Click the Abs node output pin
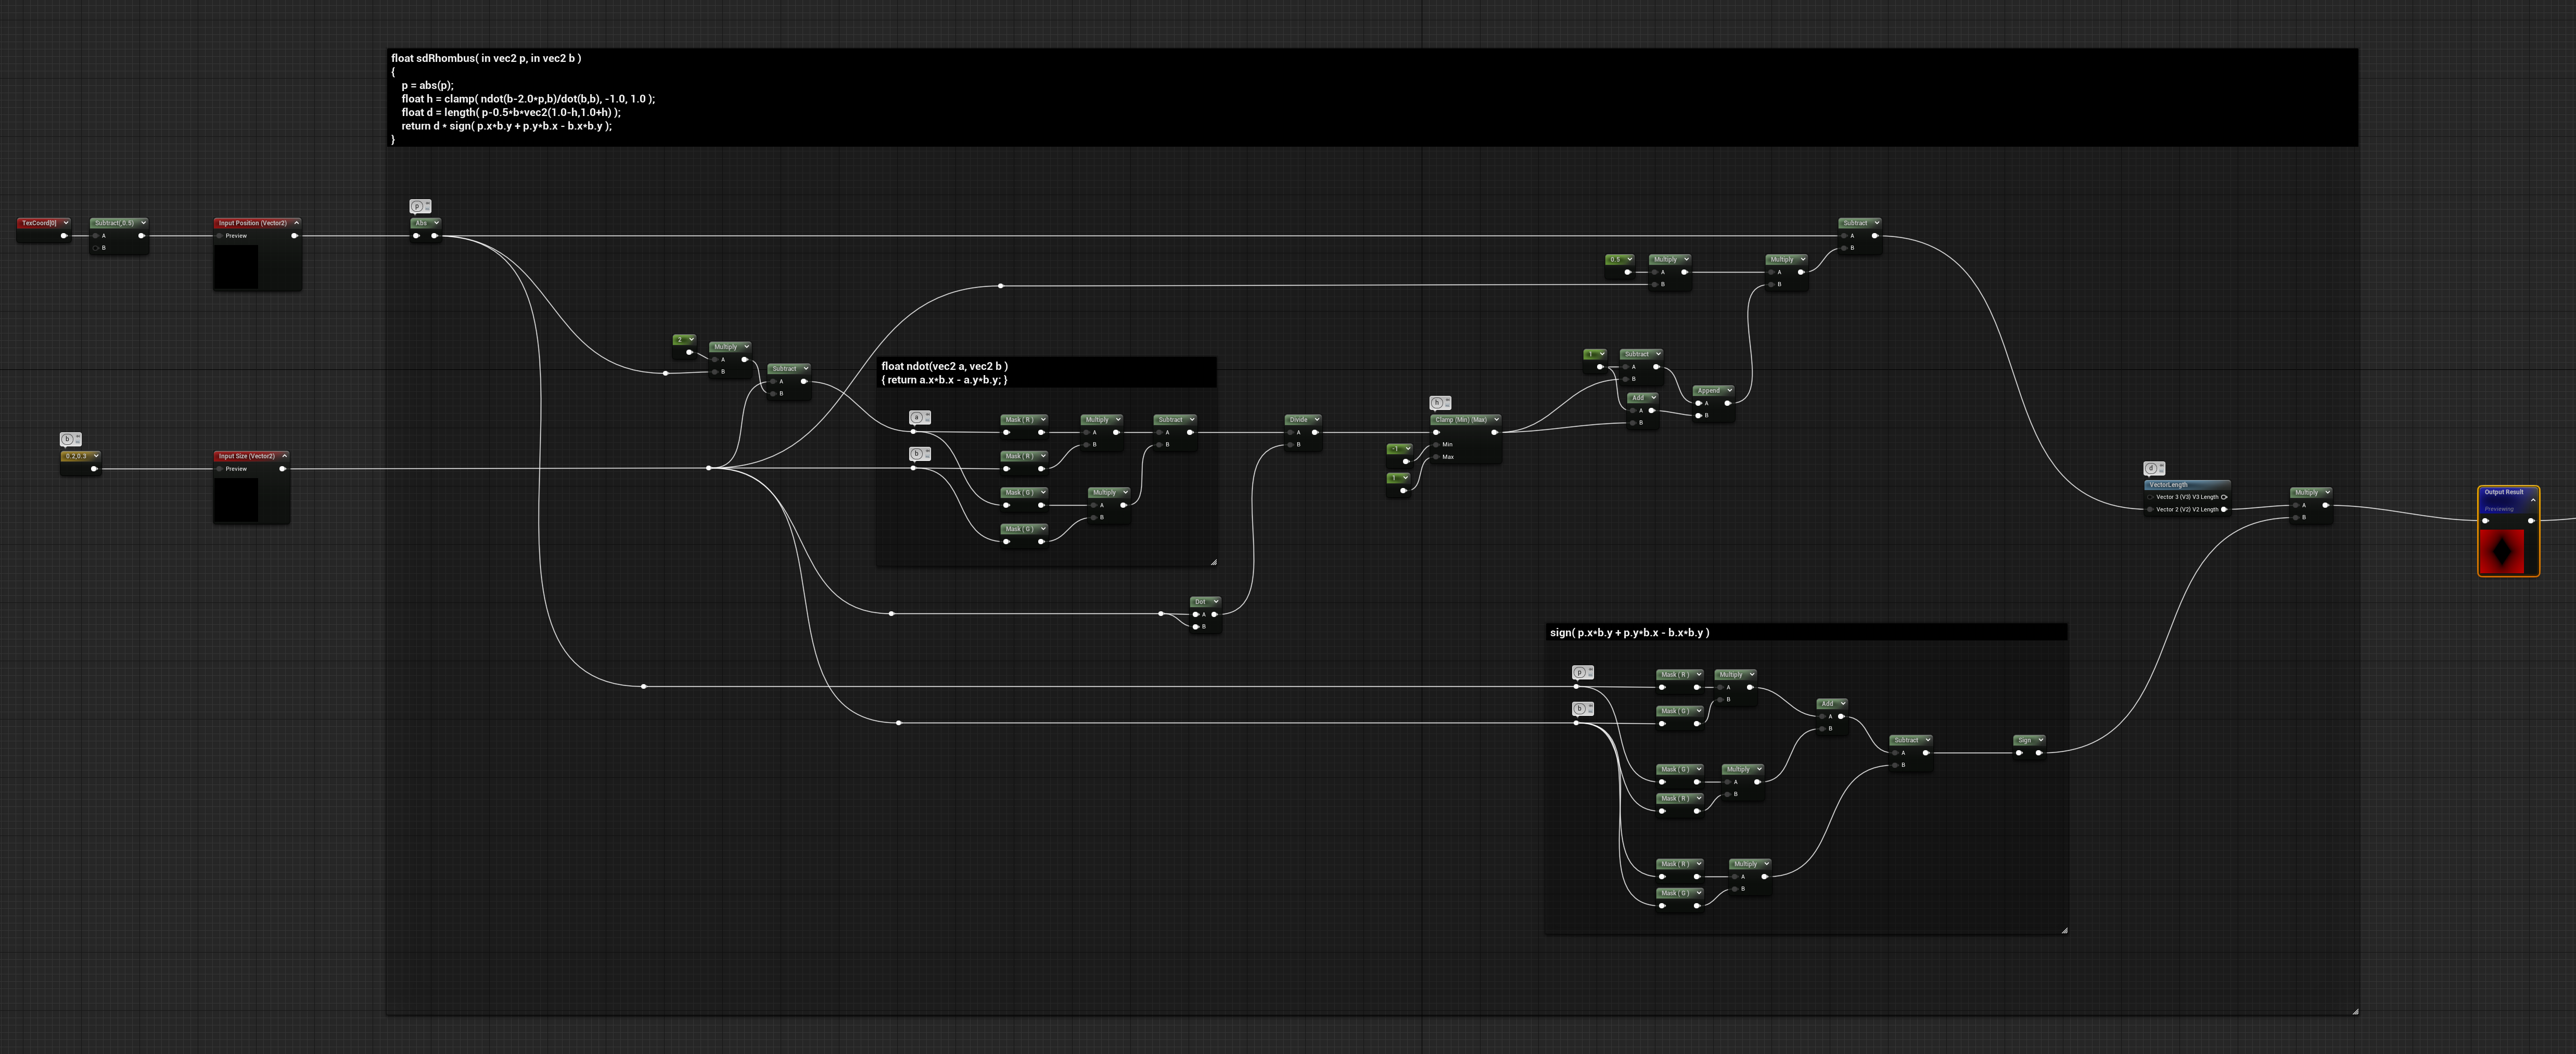The width and height of the screenshot is (2576, 1054). click(434, 236)
